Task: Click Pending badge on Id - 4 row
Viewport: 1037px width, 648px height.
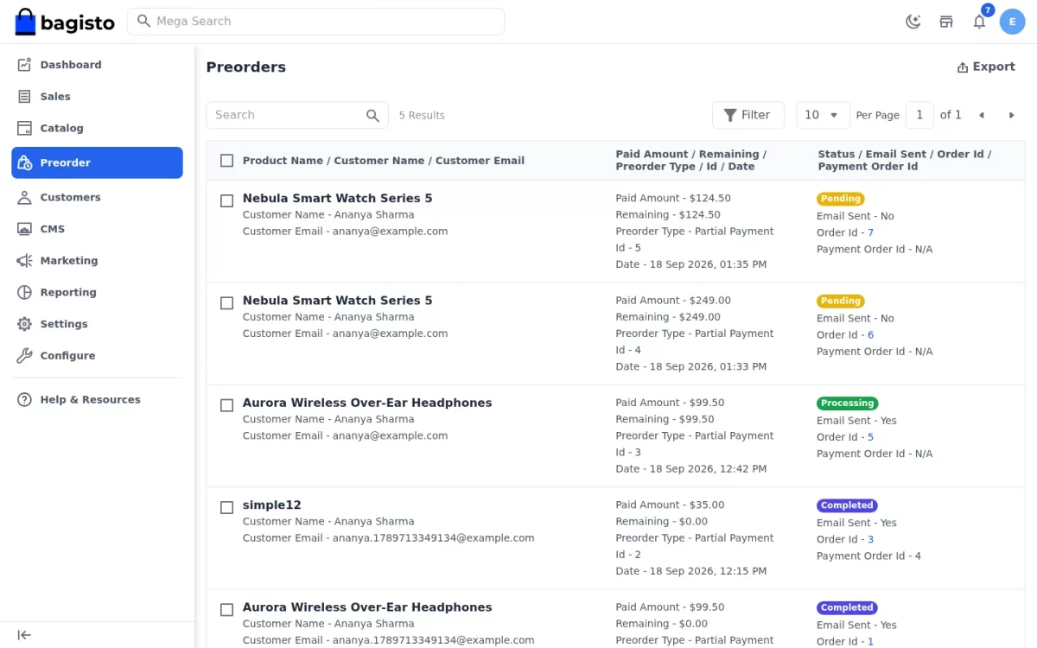Action: [841, 301]
